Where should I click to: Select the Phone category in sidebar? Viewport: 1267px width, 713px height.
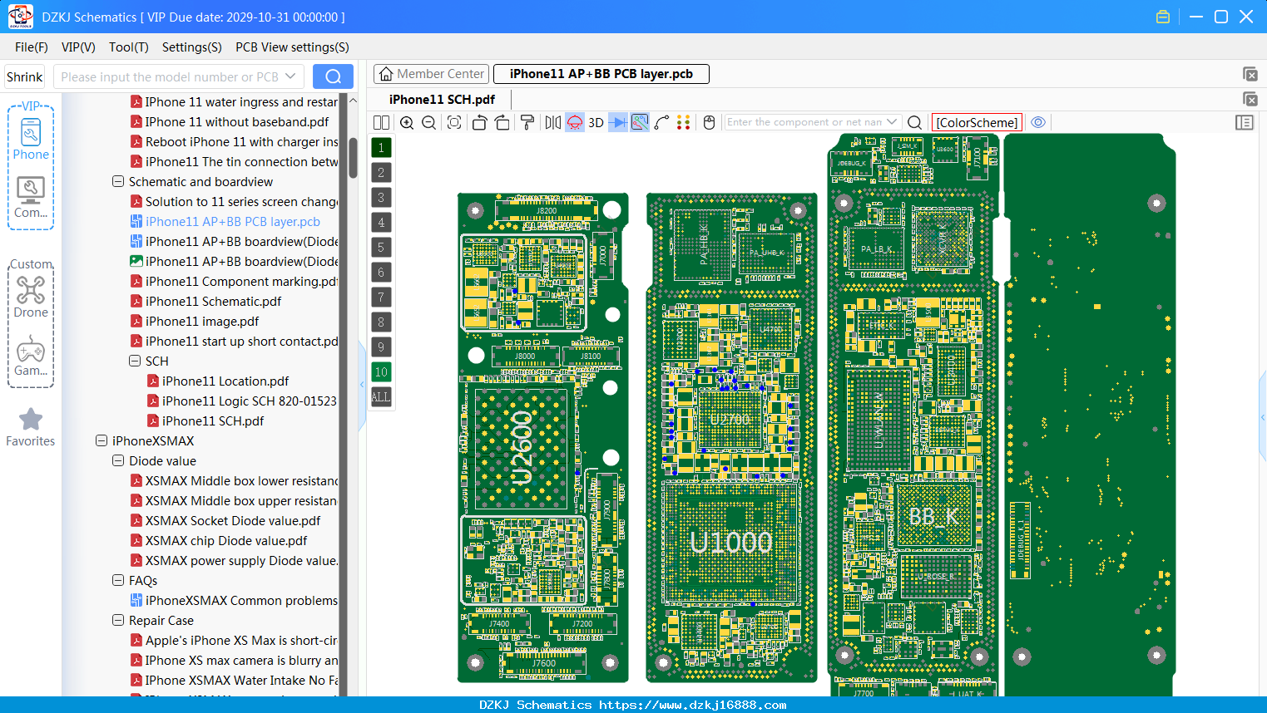click(x=31, y=139)
